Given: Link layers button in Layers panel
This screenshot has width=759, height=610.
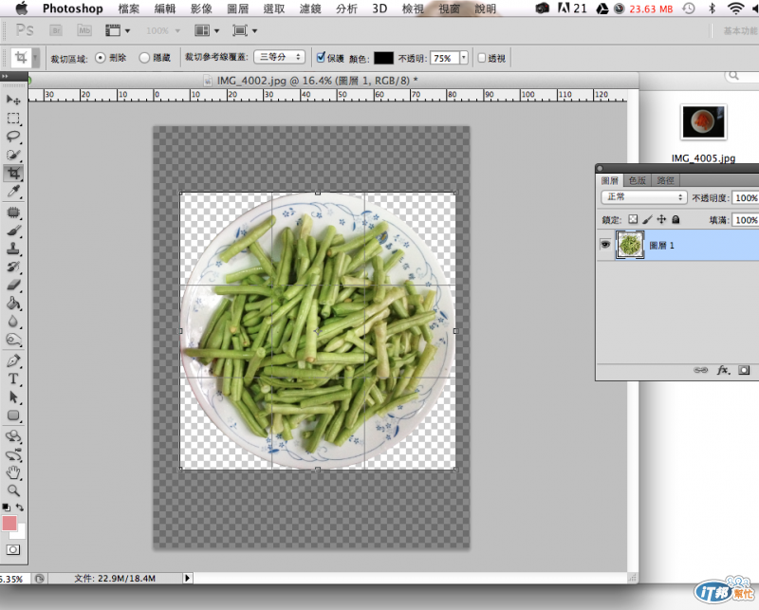Looking at the screenshot, I should pyautogui.click(x=700, y=370).
